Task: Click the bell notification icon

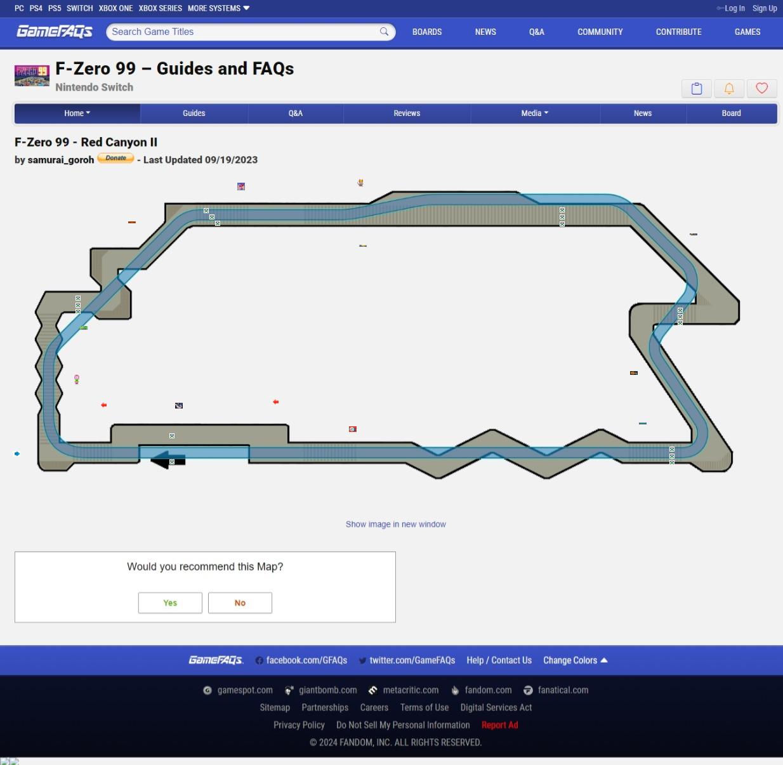Action: (729, 89)
